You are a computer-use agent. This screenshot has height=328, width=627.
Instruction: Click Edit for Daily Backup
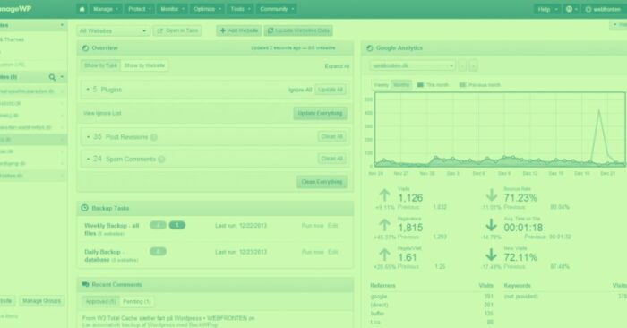click(332, 252)
